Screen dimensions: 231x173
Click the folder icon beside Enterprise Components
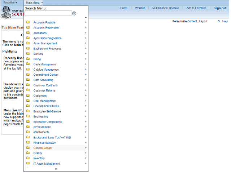coord(28,121)
